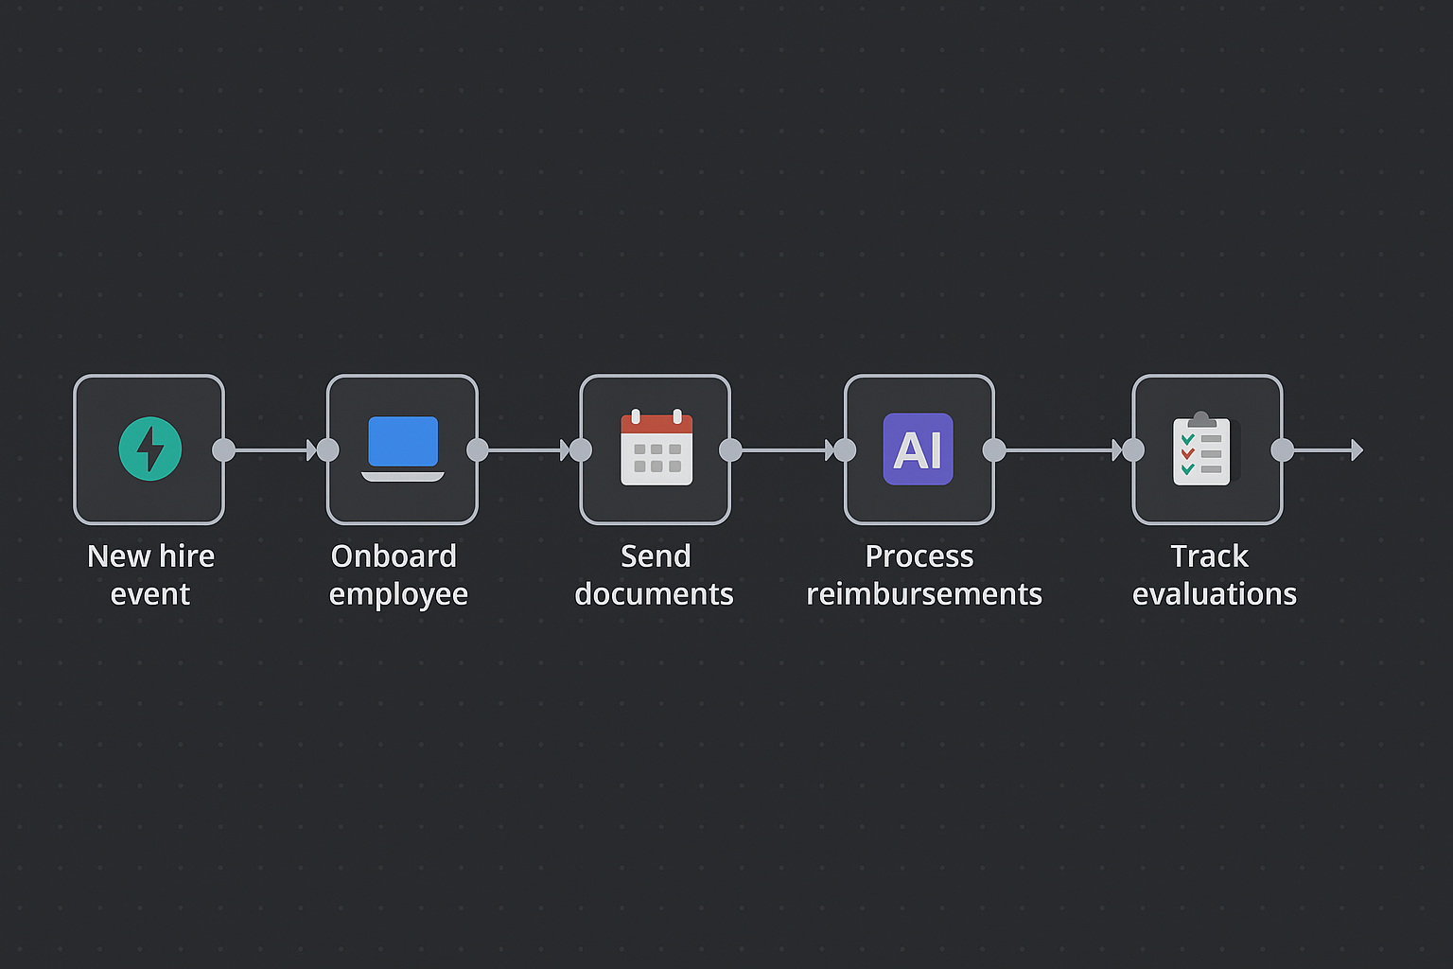Select connection from Send documents to Process reimbursements
The image size is (1453, 969).
(788, 450)
